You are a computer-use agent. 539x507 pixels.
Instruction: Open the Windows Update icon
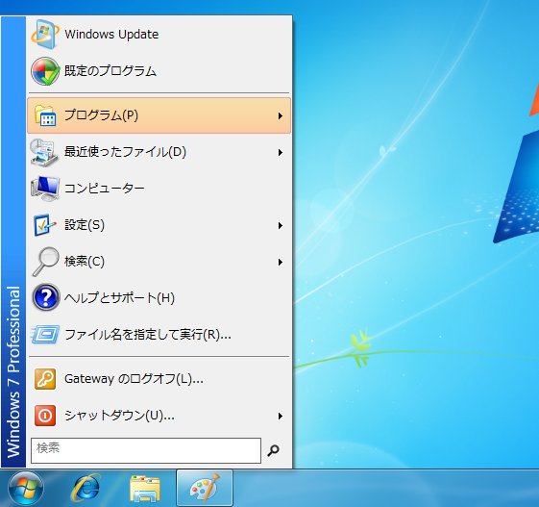(x=45, y=35)
